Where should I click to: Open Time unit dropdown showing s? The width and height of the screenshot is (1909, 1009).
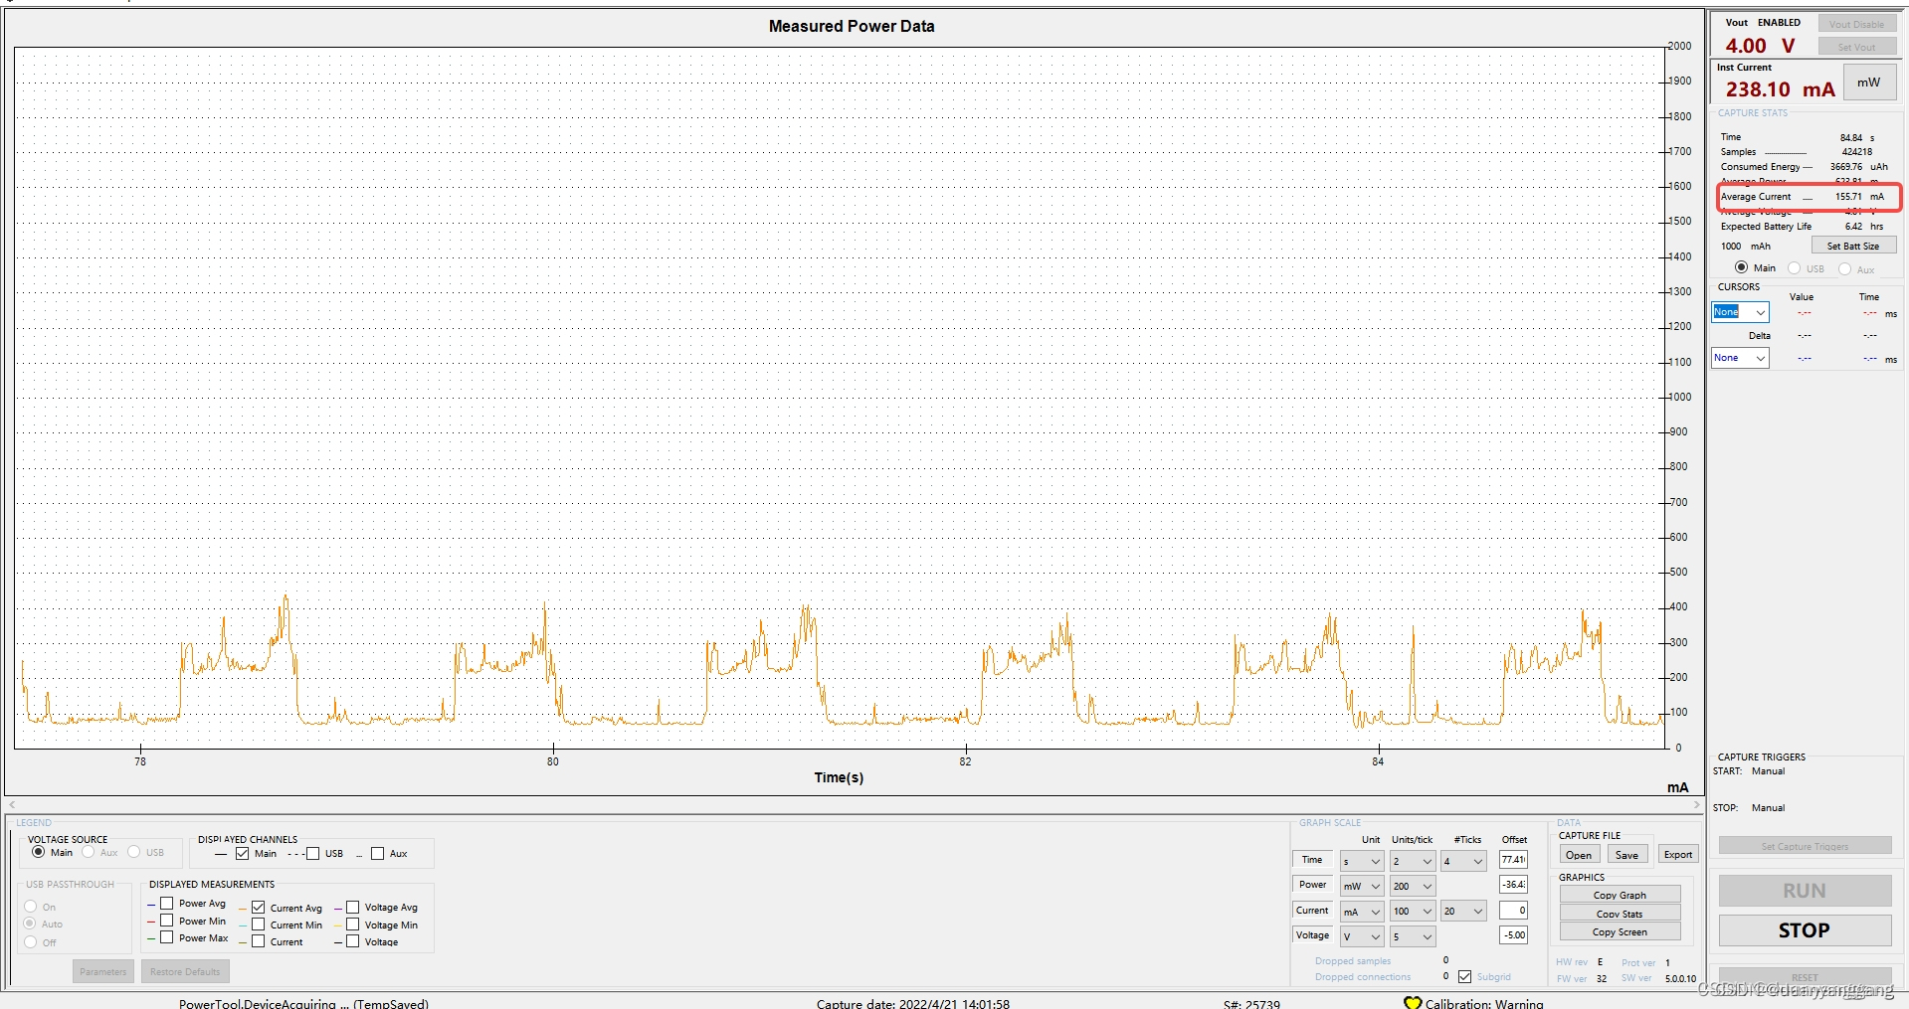(x=1362, y=861)
